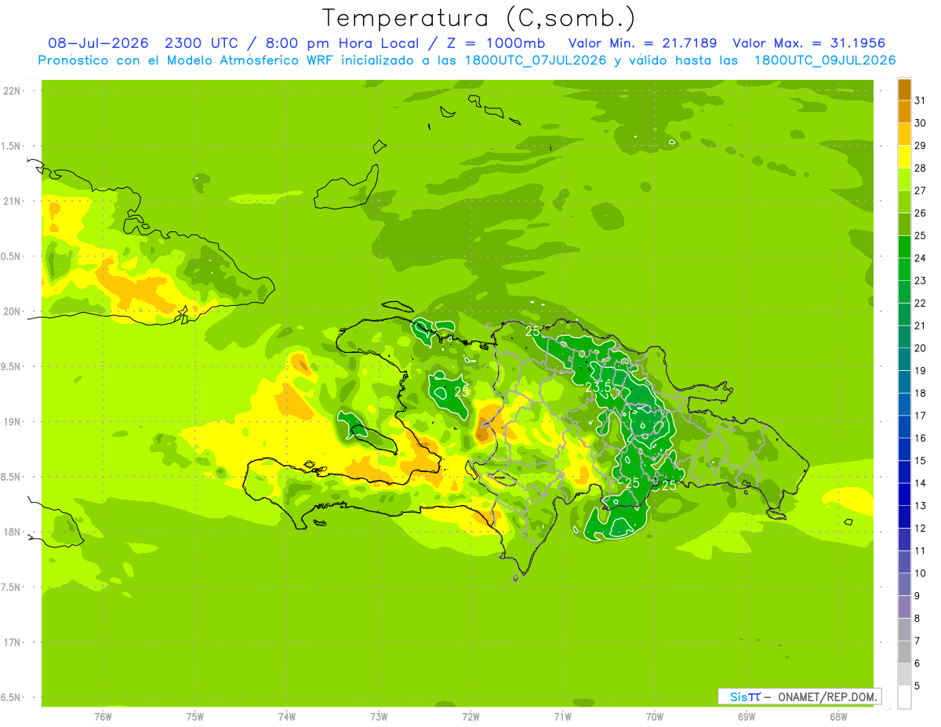
Task: Click the "17N" latitude label
Action: 12,642
